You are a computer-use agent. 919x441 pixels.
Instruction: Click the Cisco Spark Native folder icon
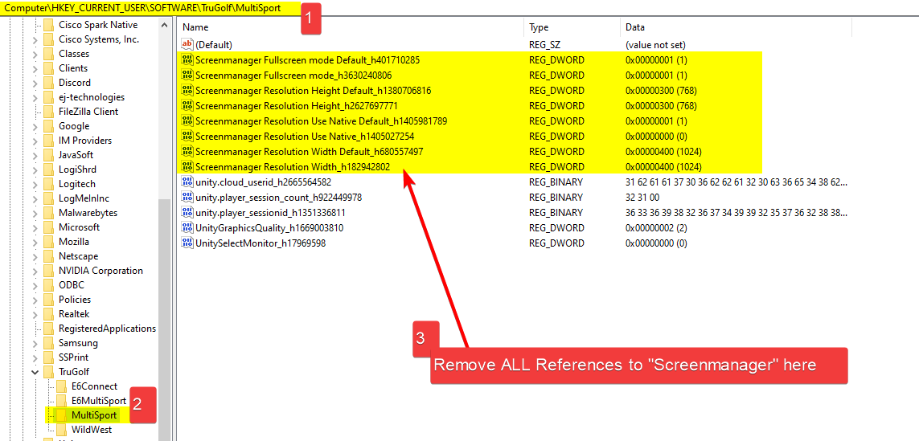(49, 25)
